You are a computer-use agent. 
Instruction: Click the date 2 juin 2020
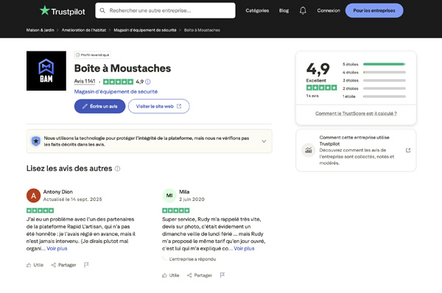point(192,200)
